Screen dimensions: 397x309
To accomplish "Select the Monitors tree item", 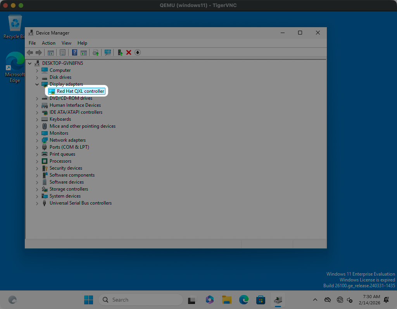I will pyautogui.click(x=59, y=133).
